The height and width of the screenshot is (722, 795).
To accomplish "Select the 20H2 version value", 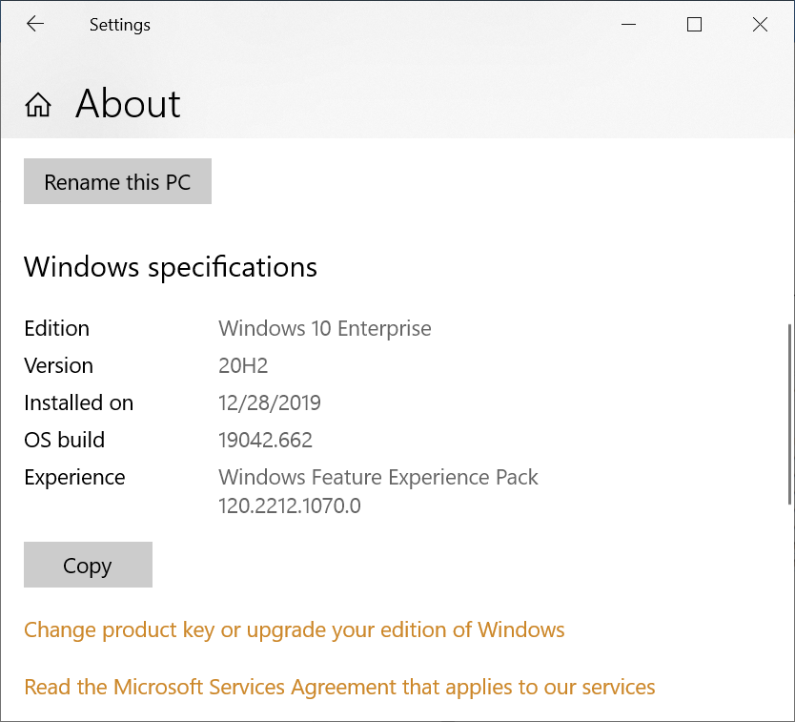I will 243,365.
